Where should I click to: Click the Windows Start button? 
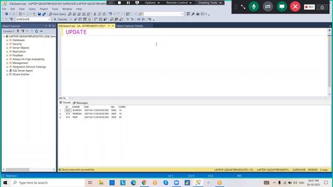point(5,182)
